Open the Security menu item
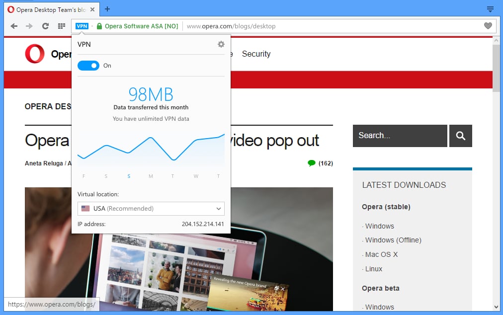 [x=256, y=54]
